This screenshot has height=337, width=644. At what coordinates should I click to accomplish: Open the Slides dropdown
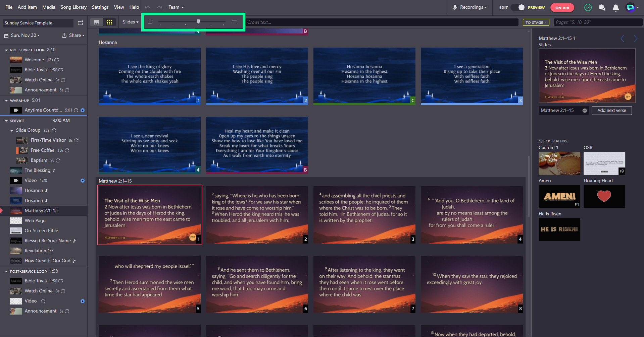pos(131,22)
